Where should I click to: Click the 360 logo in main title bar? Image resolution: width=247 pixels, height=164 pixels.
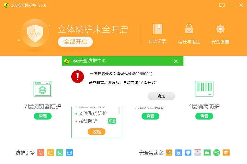[6, 5]
